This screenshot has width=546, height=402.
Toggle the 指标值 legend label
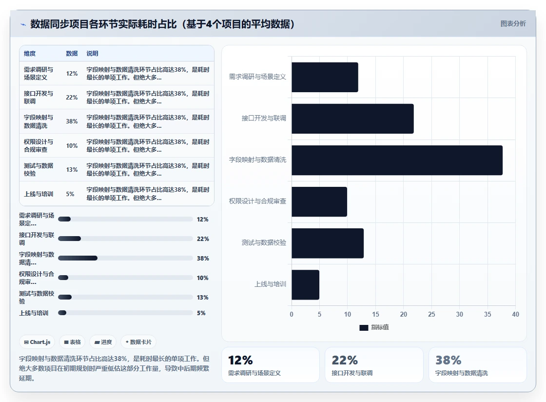380,327
